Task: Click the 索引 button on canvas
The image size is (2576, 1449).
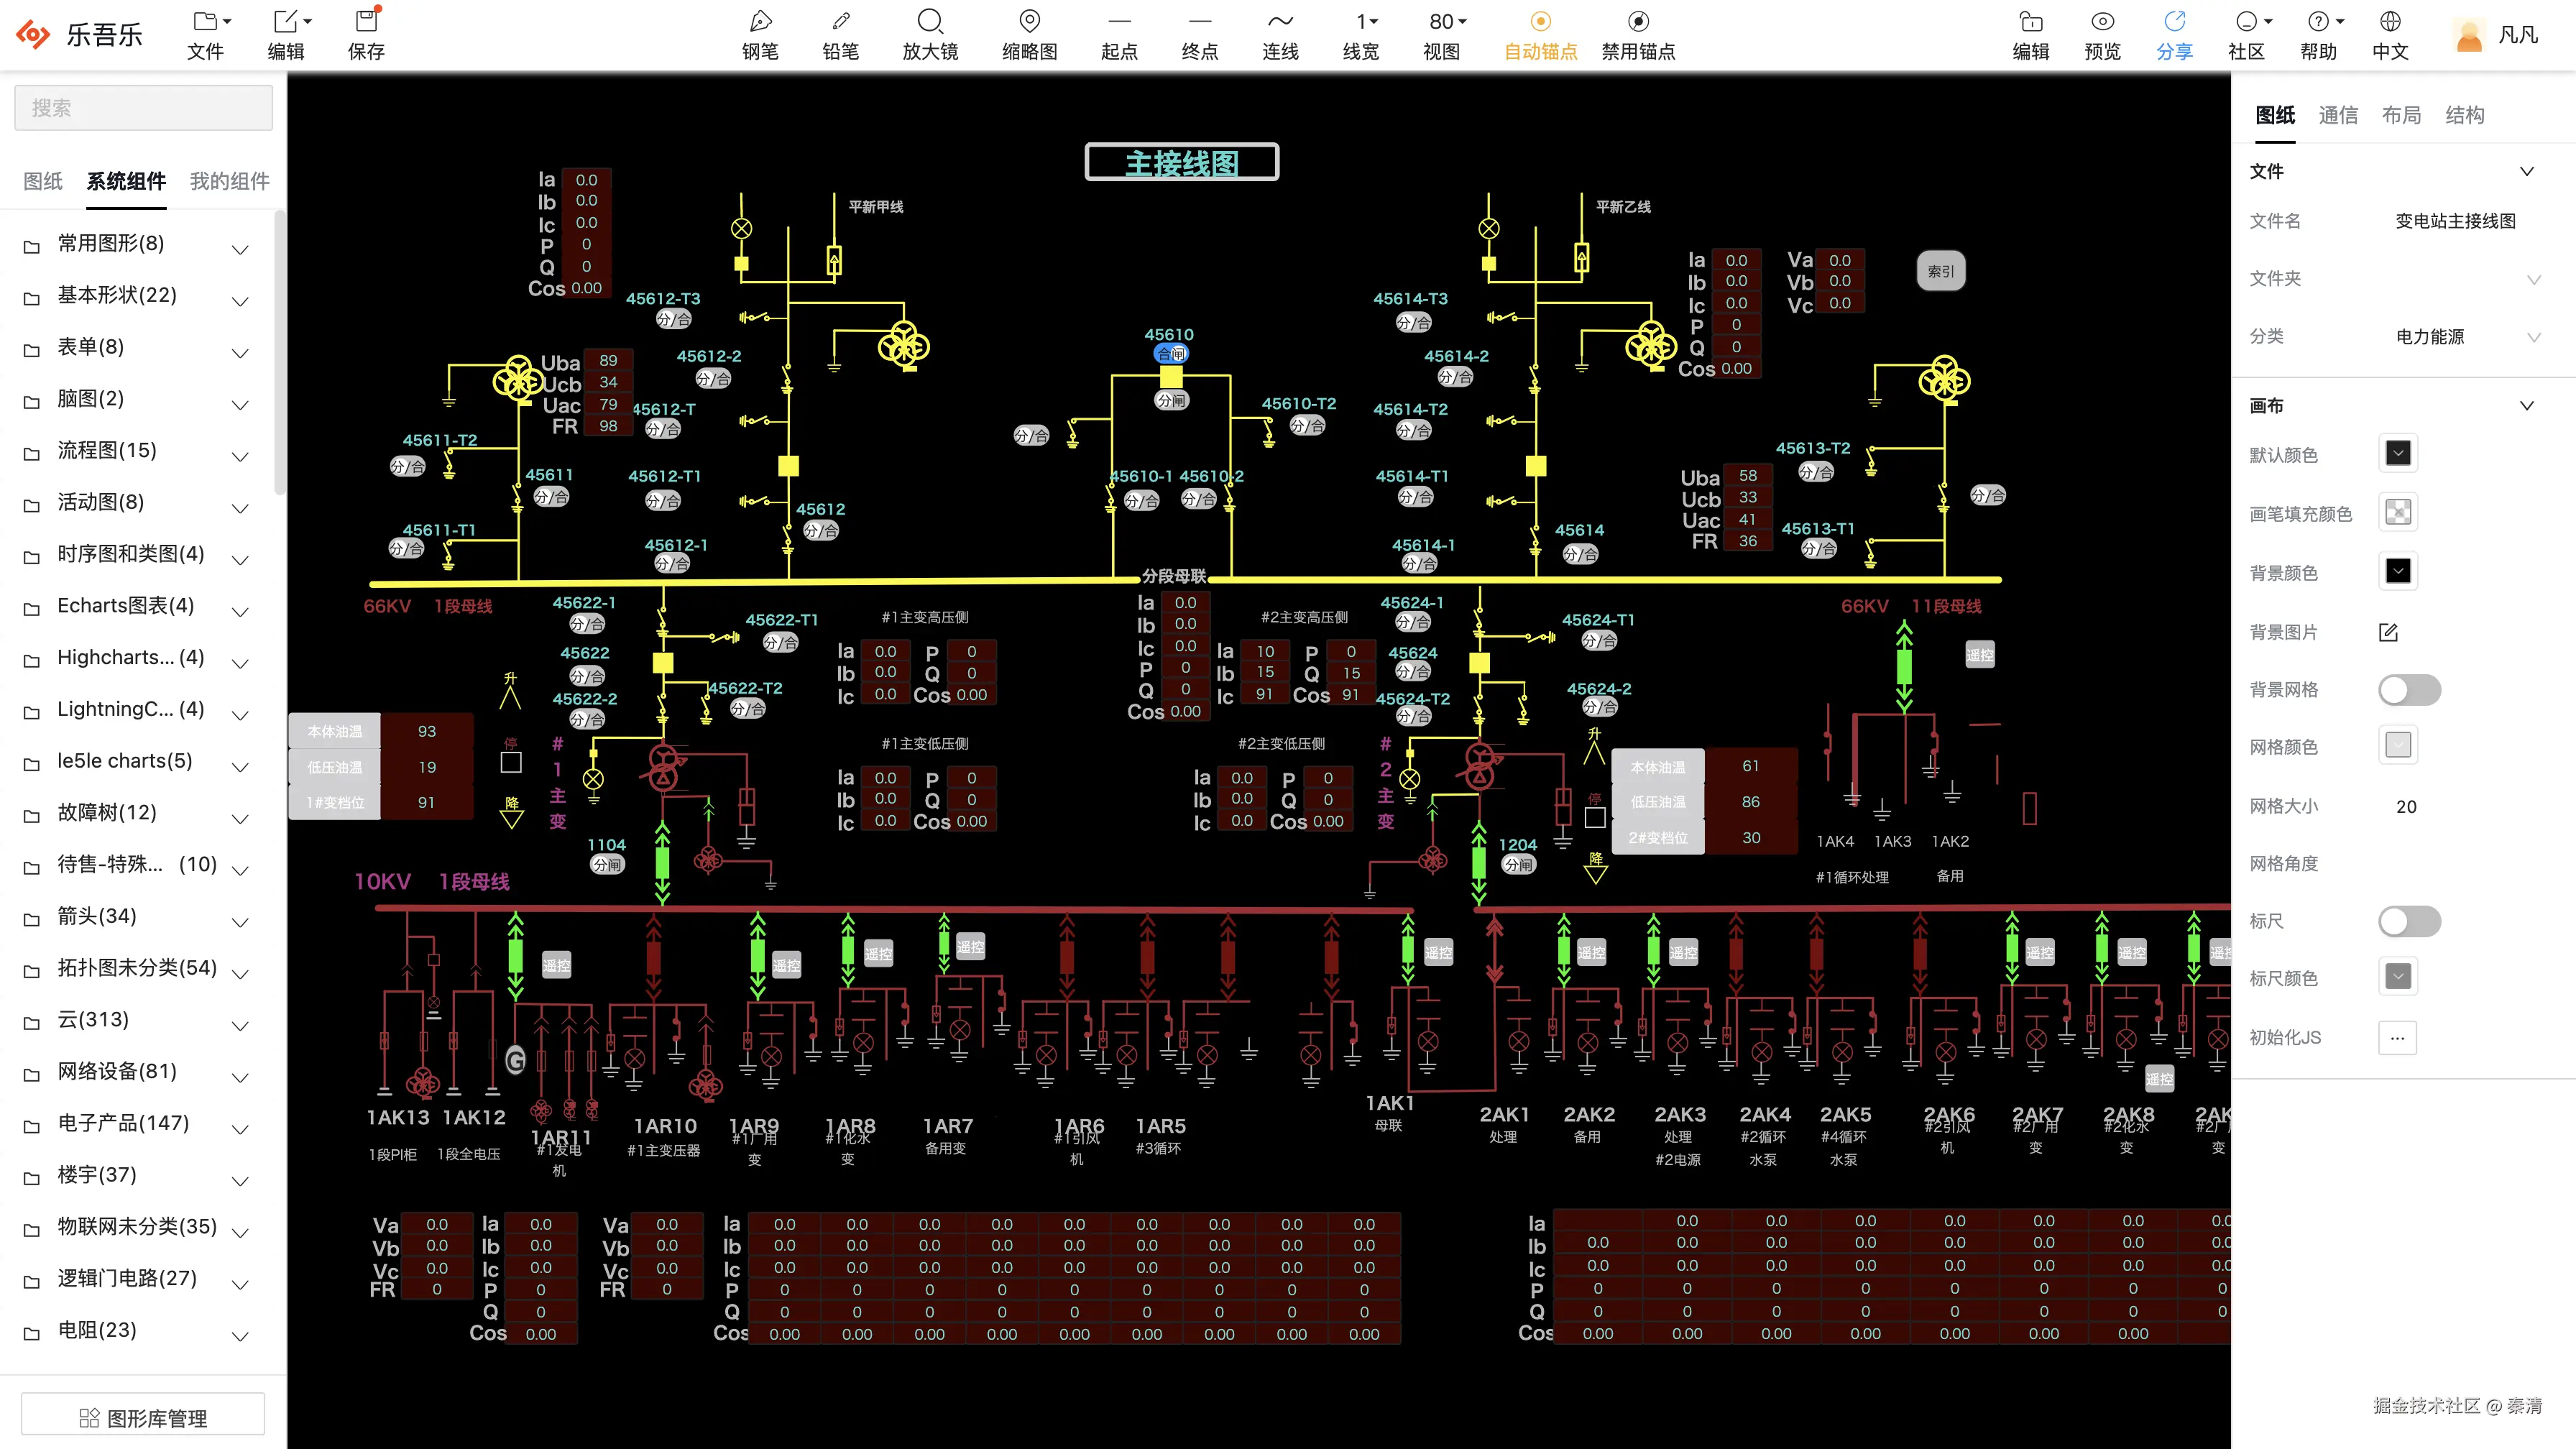Action: click(1940, 271)
